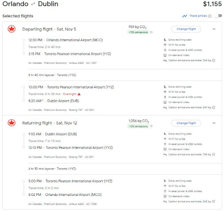
Task: Collapse the returning flight details
Action: (214, 123)
